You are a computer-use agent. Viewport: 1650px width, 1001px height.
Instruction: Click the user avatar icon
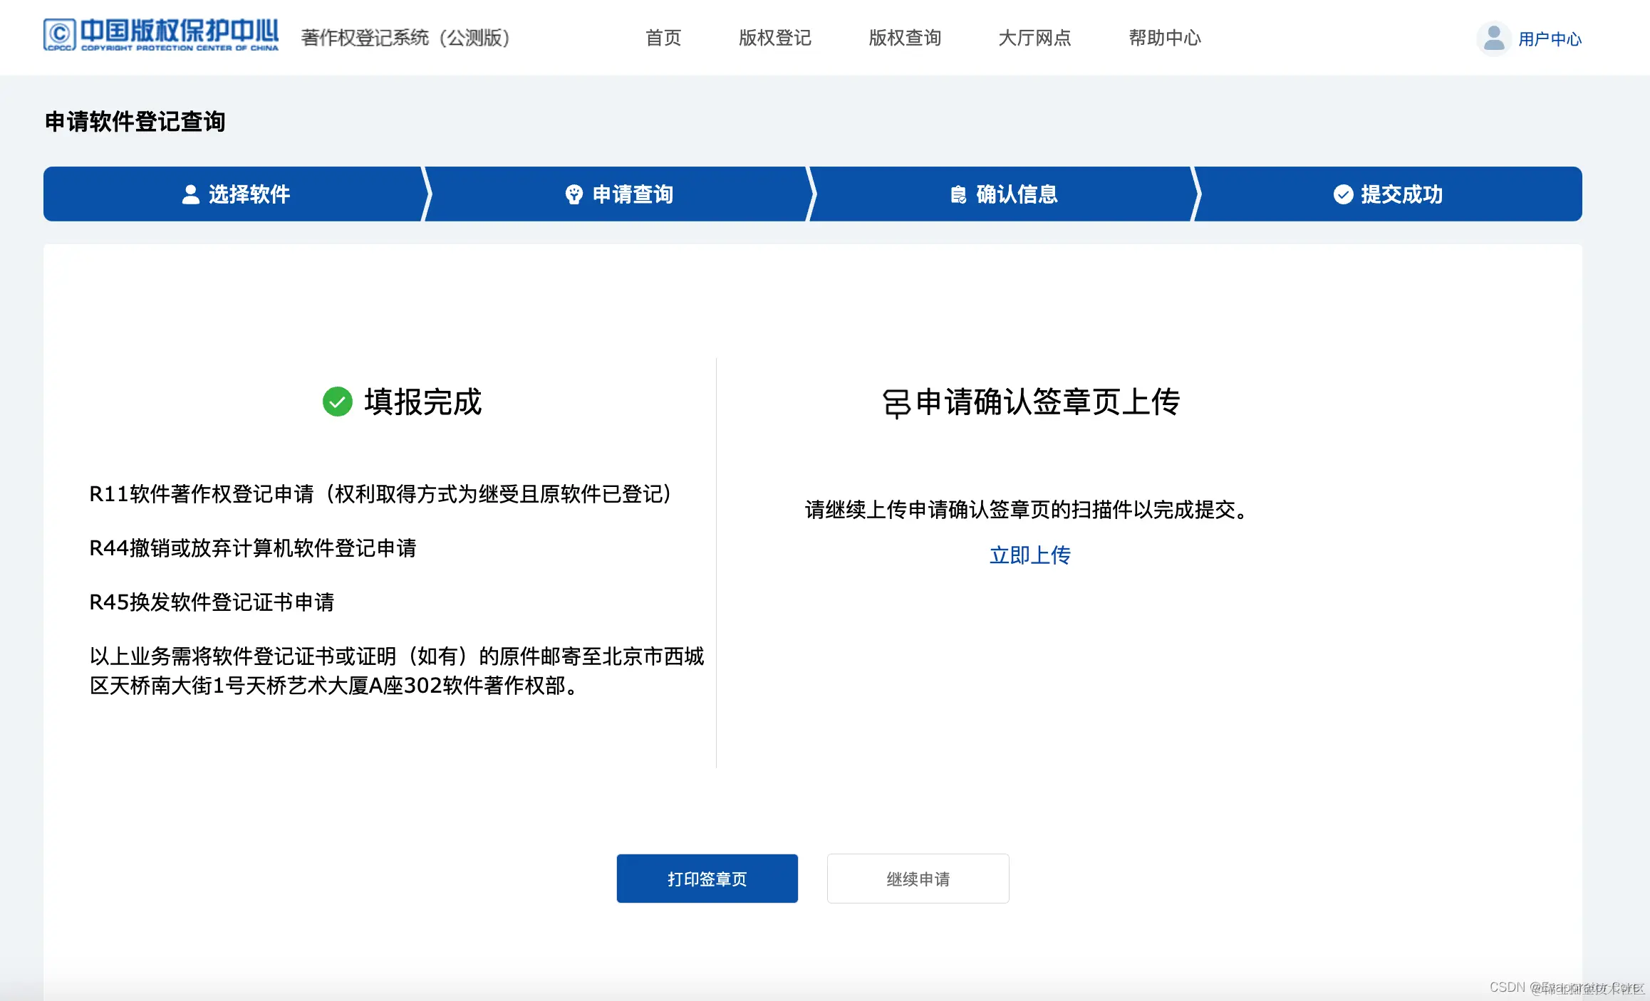tap(1493, 38)
